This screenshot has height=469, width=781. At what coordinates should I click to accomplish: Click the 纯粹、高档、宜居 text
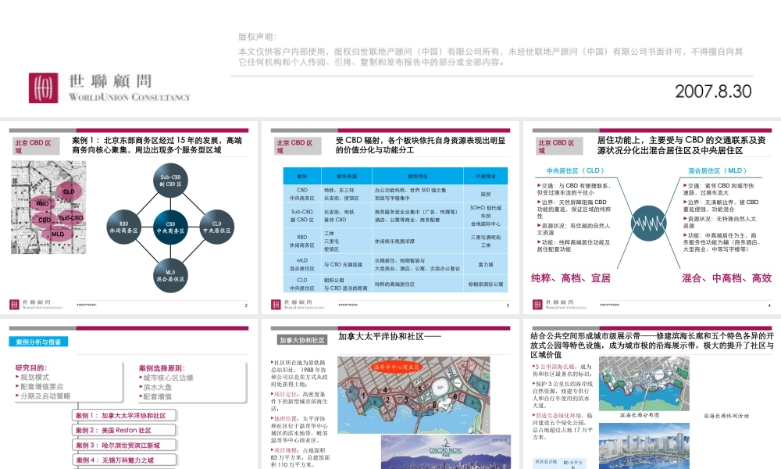(571, 278)
